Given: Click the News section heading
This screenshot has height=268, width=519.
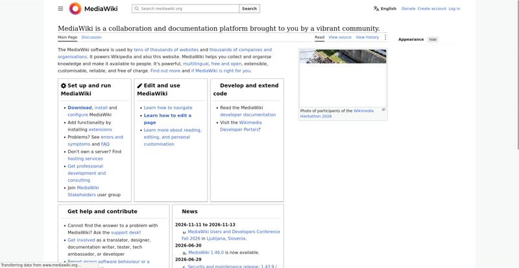Looking at the screenshot, I should [189, 212].
